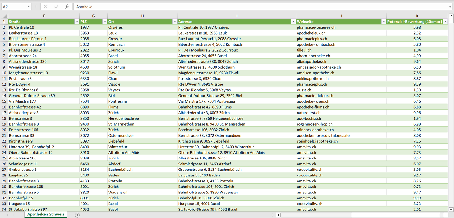Select row header 12
Image resolution: width=454 pixels, height=218 pixels.
(x=4, y=84)
